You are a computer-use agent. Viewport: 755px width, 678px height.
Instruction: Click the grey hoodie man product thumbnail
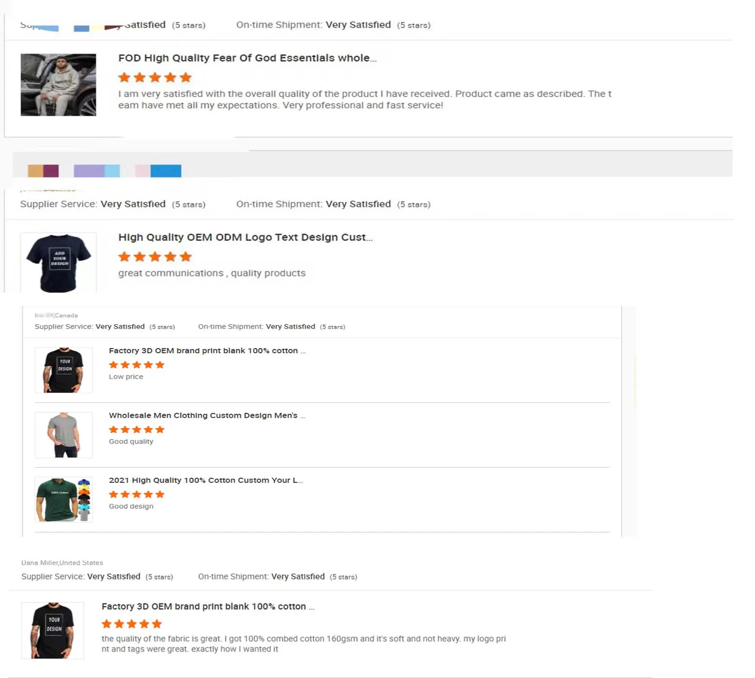point(58,85)
